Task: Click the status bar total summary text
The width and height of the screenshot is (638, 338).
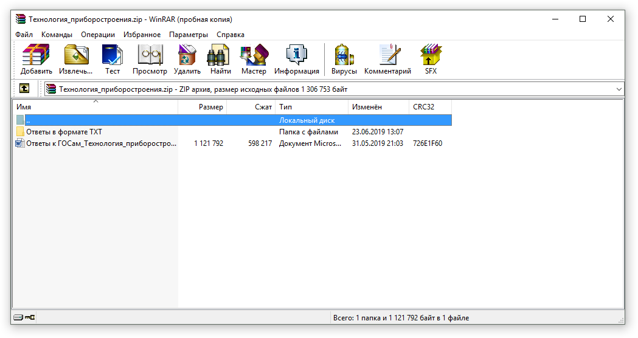Action: click(401, 318)
